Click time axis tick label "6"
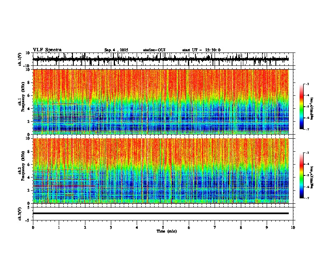This screenshot has height=255, width=330. 189,227
